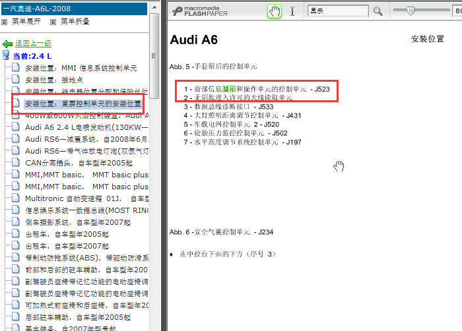Open 安装位置：MMI 信息系统控制单元

pos(81,68)
